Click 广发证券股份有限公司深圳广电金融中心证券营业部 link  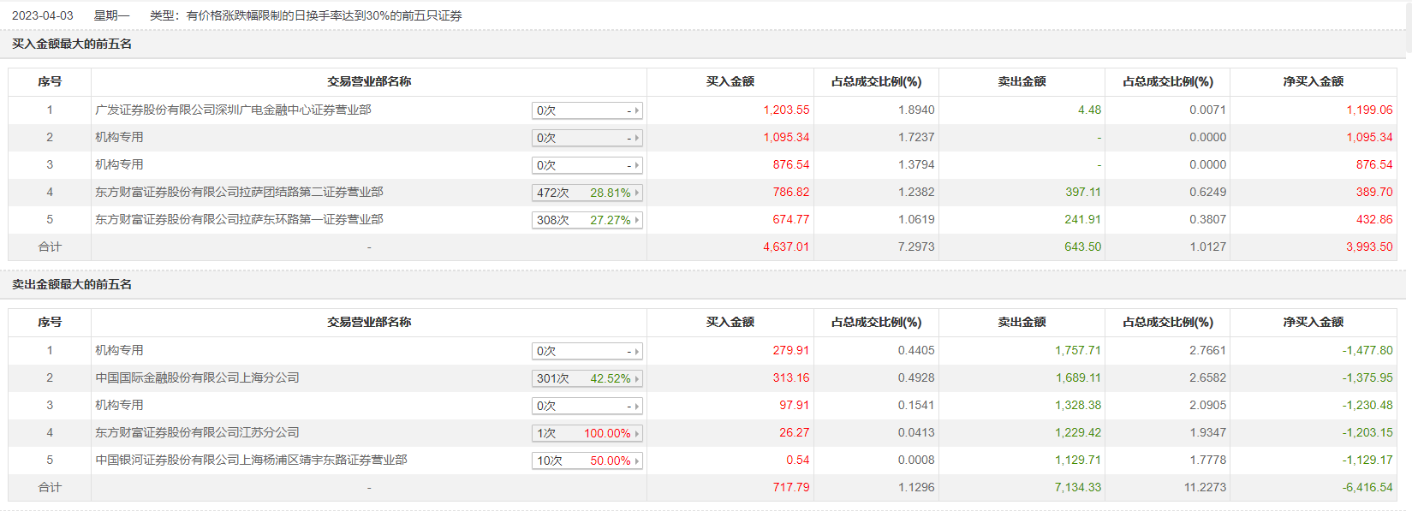point(233,110)
